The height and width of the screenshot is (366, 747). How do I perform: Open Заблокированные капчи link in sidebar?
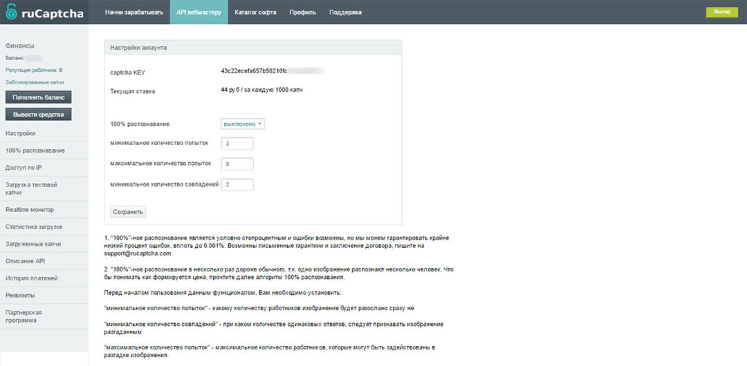tap(35, 81)
